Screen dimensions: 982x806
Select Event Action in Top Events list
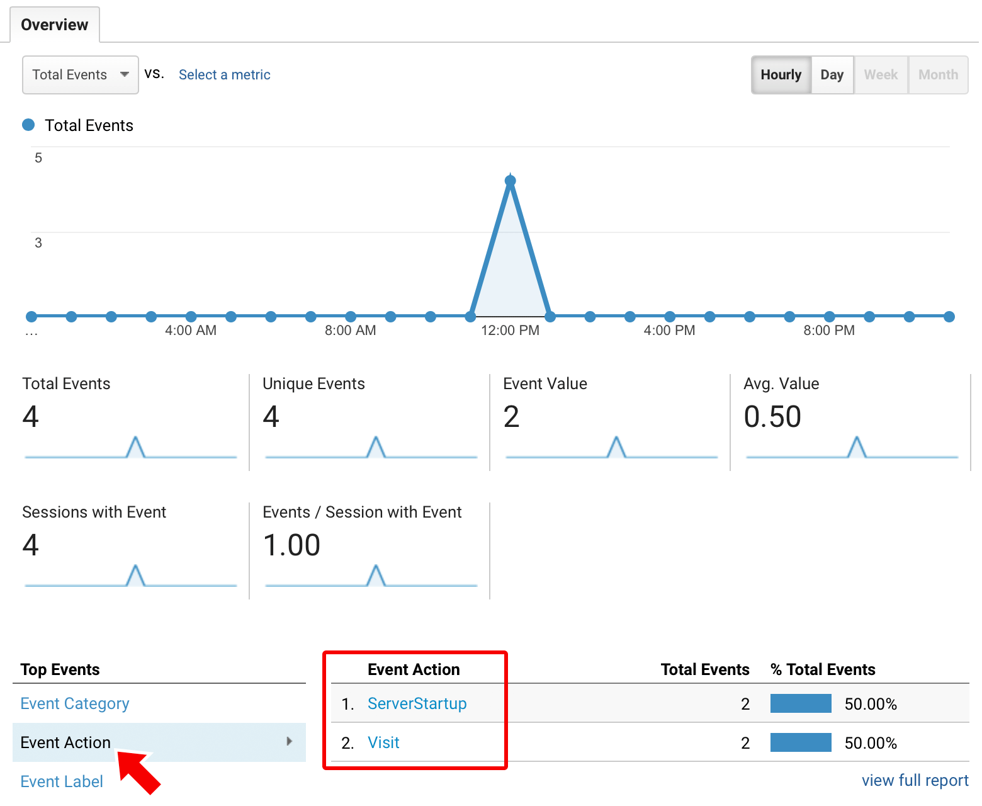point(65,742)
